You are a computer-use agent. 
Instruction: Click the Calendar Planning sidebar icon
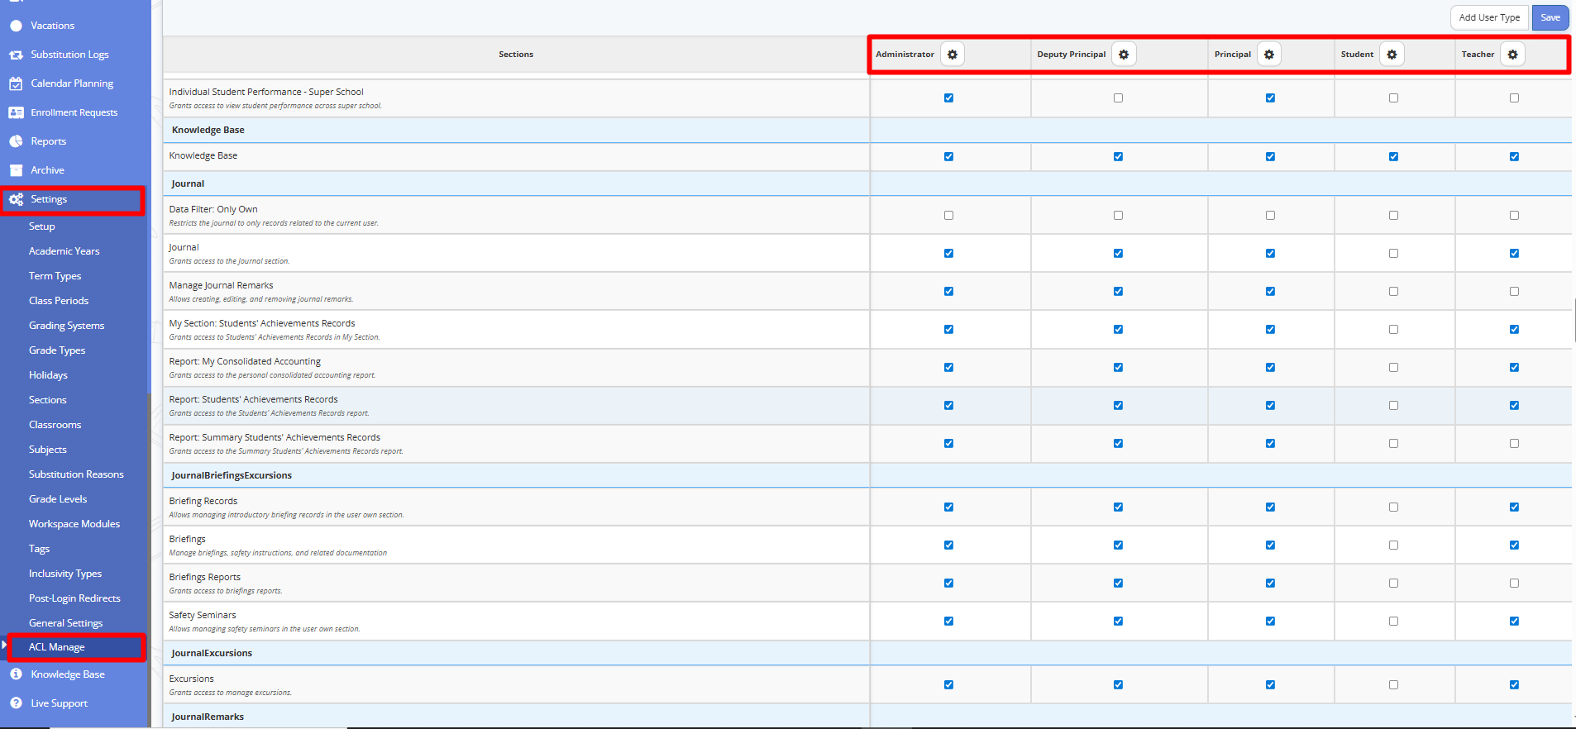tap(16, 83)
